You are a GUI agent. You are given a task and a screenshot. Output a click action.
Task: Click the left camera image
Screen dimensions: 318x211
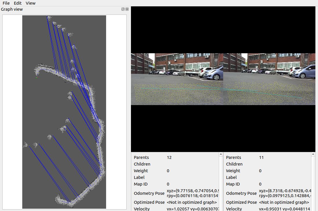(x=177, y=79)
